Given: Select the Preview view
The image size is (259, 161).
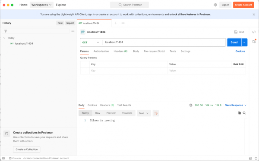Looking at the screenshot, I should 111,113.
